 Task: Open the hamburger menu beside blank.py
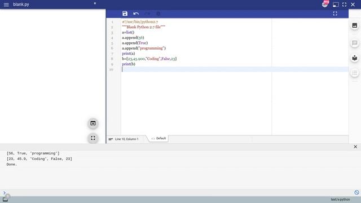pos(6,5)
